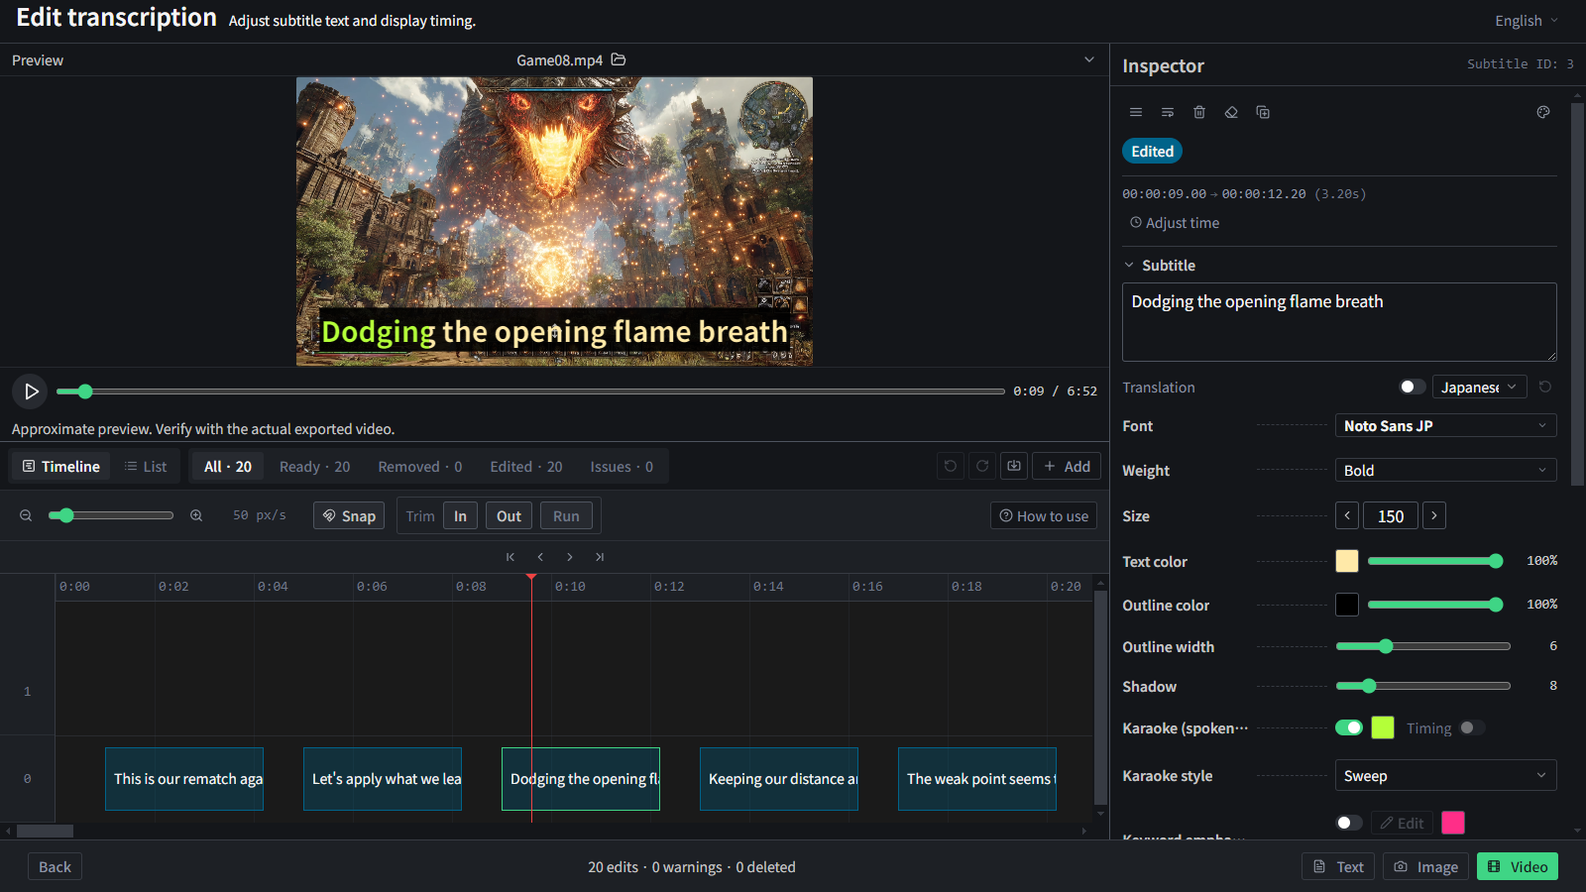Open the black Outline color swatch

pos(1347,605)
